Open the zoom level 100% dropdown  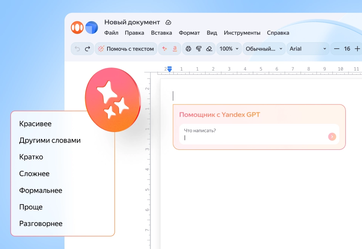[229, 49]
